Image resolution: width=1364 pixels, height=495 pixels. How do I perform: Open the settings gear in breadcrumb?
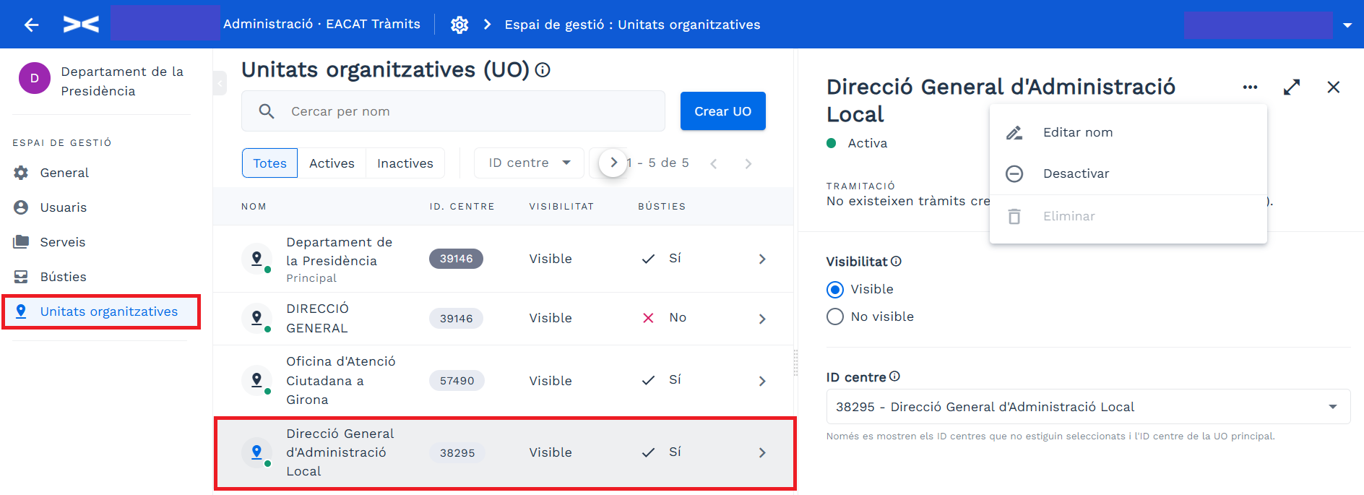(x=459, y=25)
